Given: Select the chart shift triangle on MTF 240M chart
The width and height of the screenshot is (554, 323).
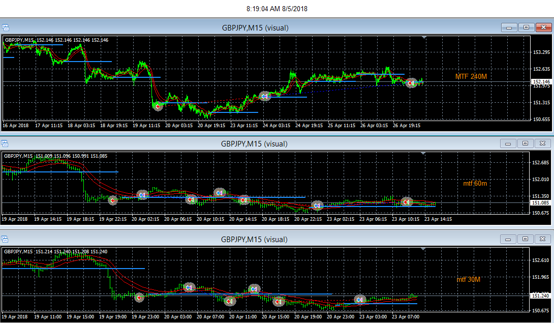Looking at the screenshot, I should click(x=424, y=37).
